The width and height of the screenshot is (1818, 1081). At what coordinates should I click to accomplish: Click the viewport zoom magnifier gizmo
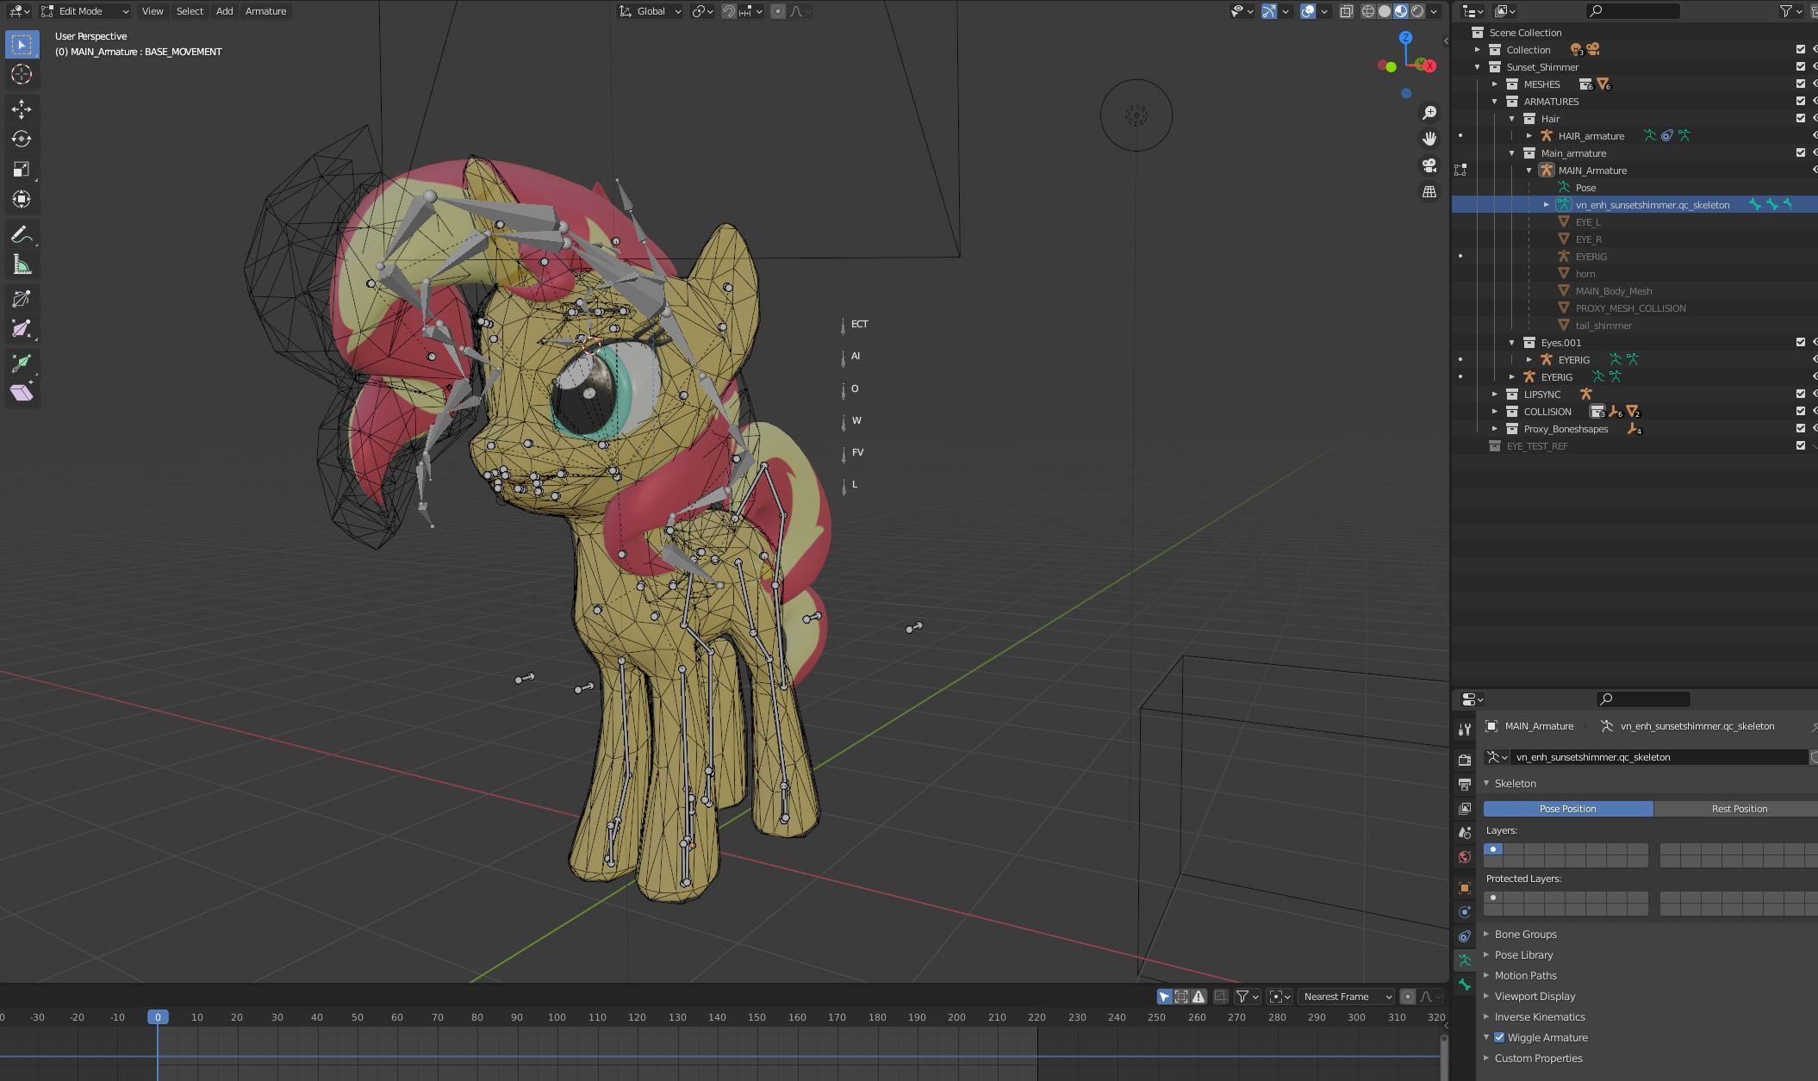click(1429, 113)
